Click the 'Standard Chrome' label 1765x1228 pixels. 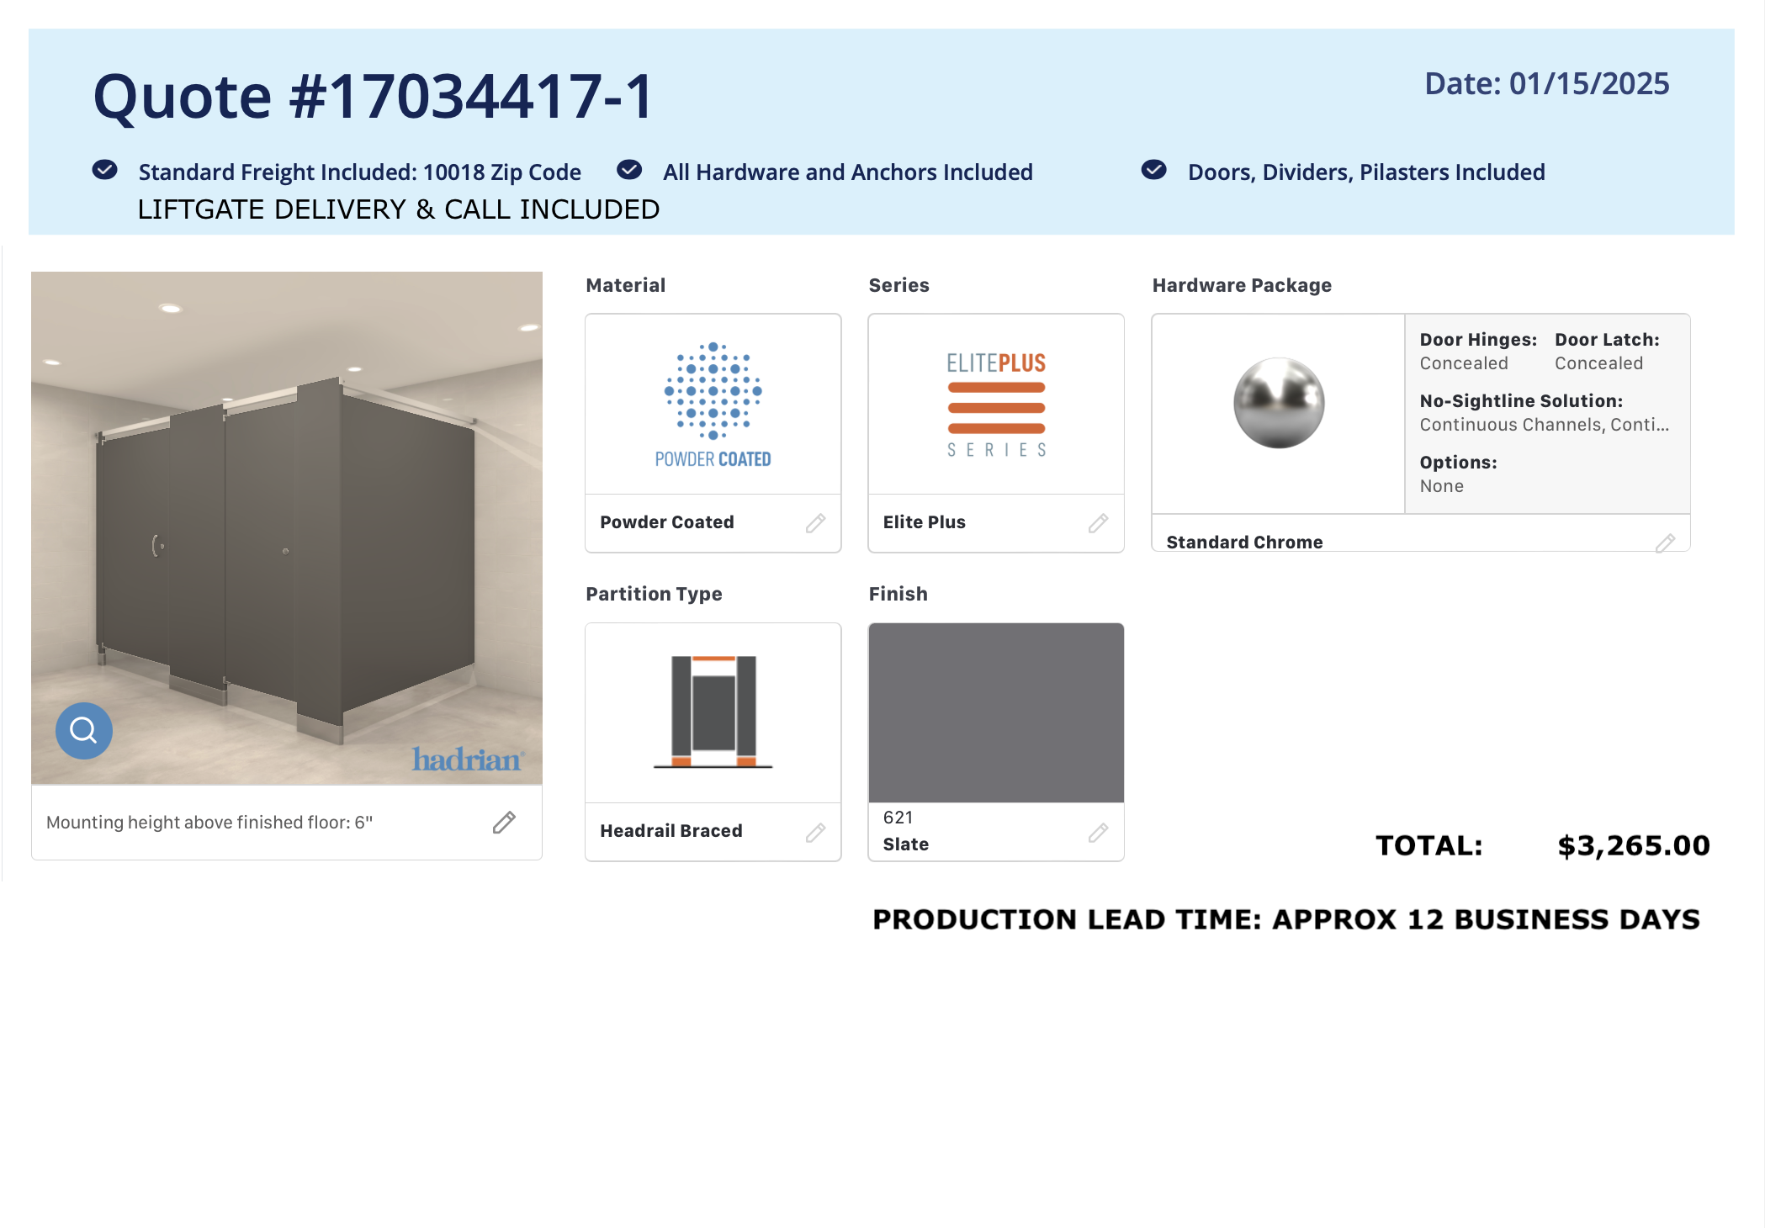(1244, 543)
